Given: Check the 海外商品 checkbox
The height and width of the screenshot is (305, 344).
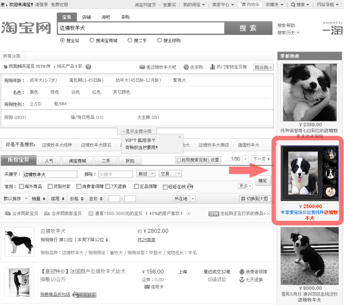Looking at the screenshot, I should pyautogui.click(x=22, y=186).
